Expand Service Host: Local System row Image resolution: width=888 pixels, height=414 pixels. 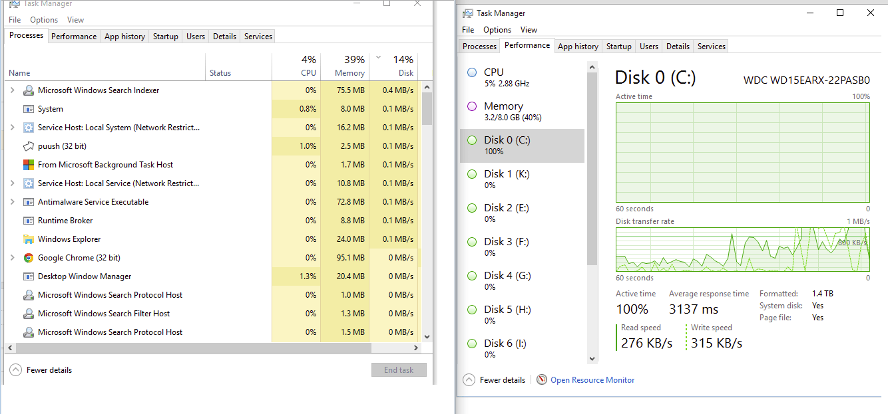click(x=13, y=128)
